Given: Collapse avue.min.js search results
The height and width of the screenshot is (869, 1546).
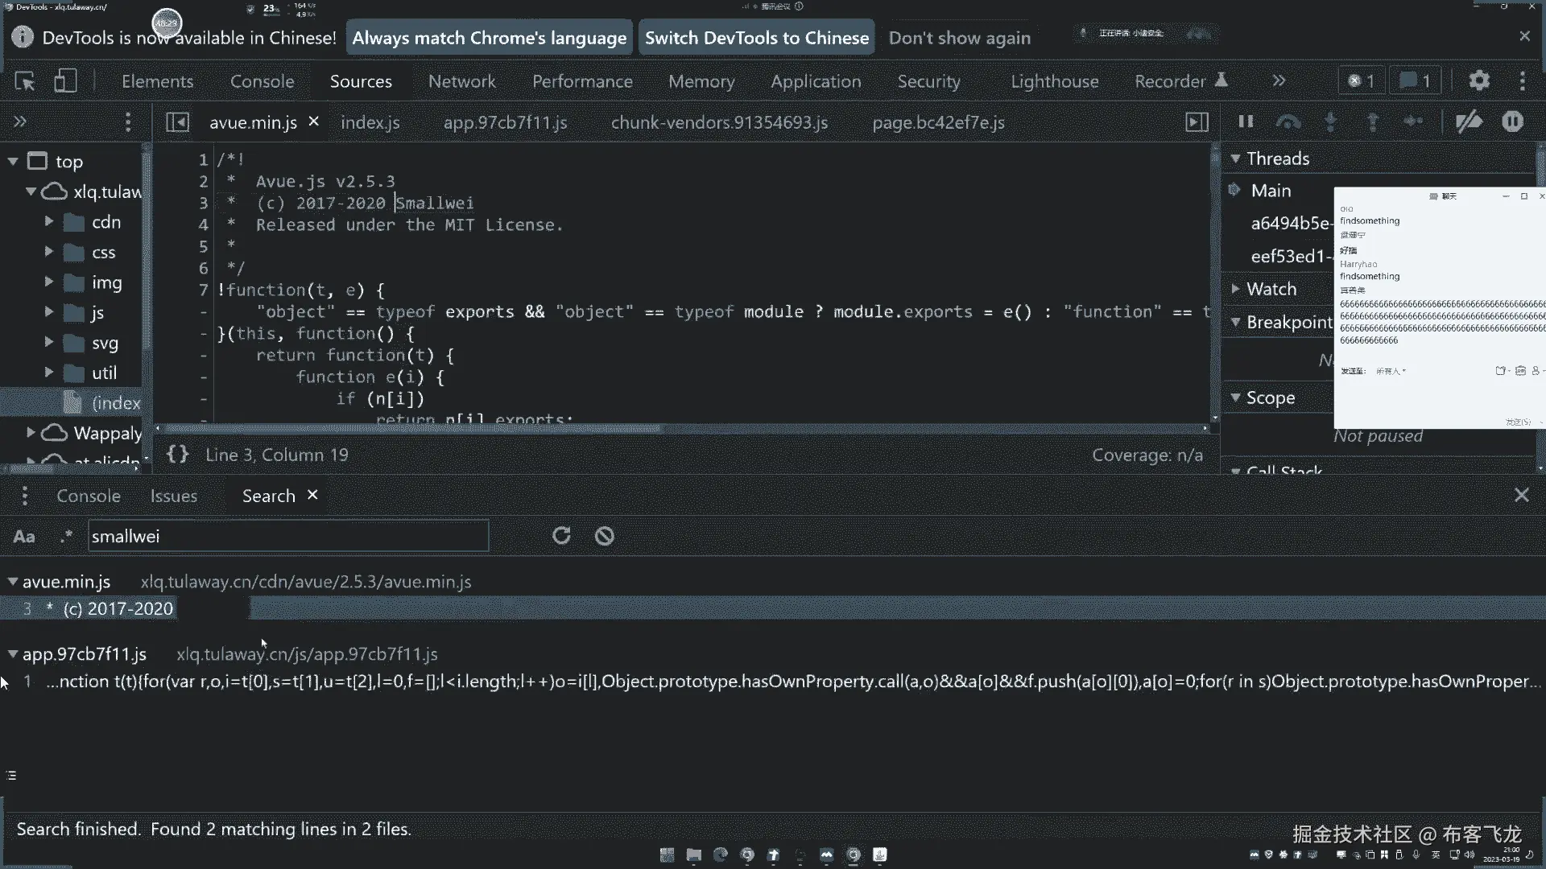Looking at the screenshot, I should click(12, 581).
